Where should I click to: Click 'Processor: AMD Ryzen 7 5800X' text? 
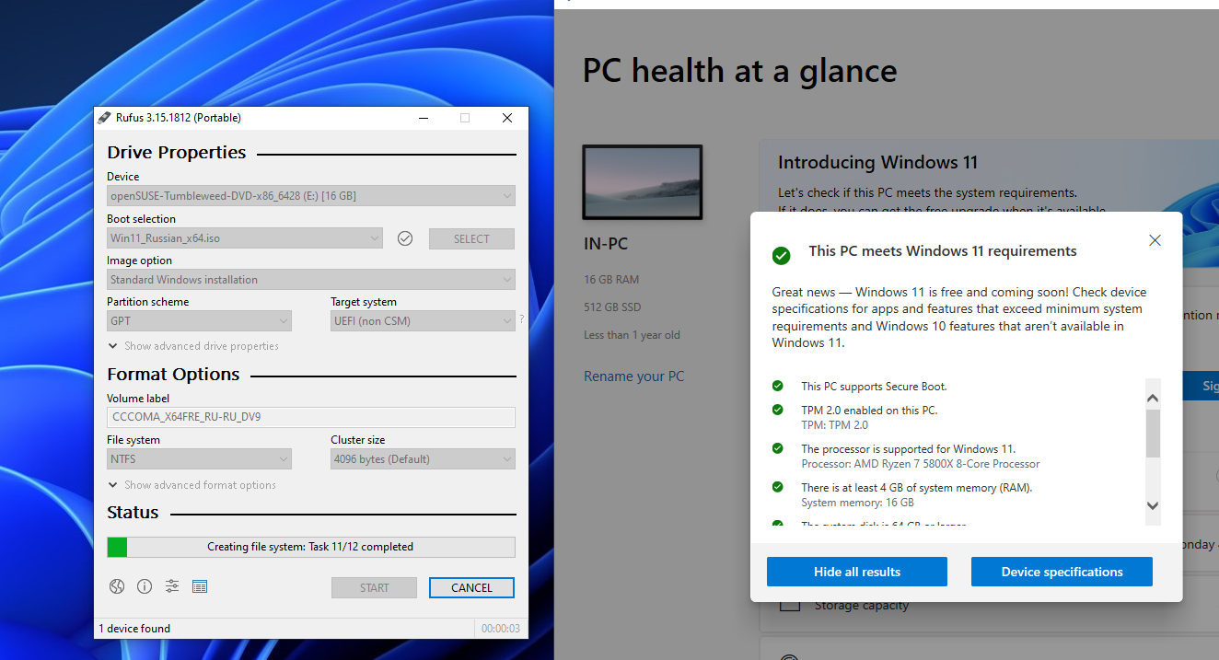(x=921, y=464)
